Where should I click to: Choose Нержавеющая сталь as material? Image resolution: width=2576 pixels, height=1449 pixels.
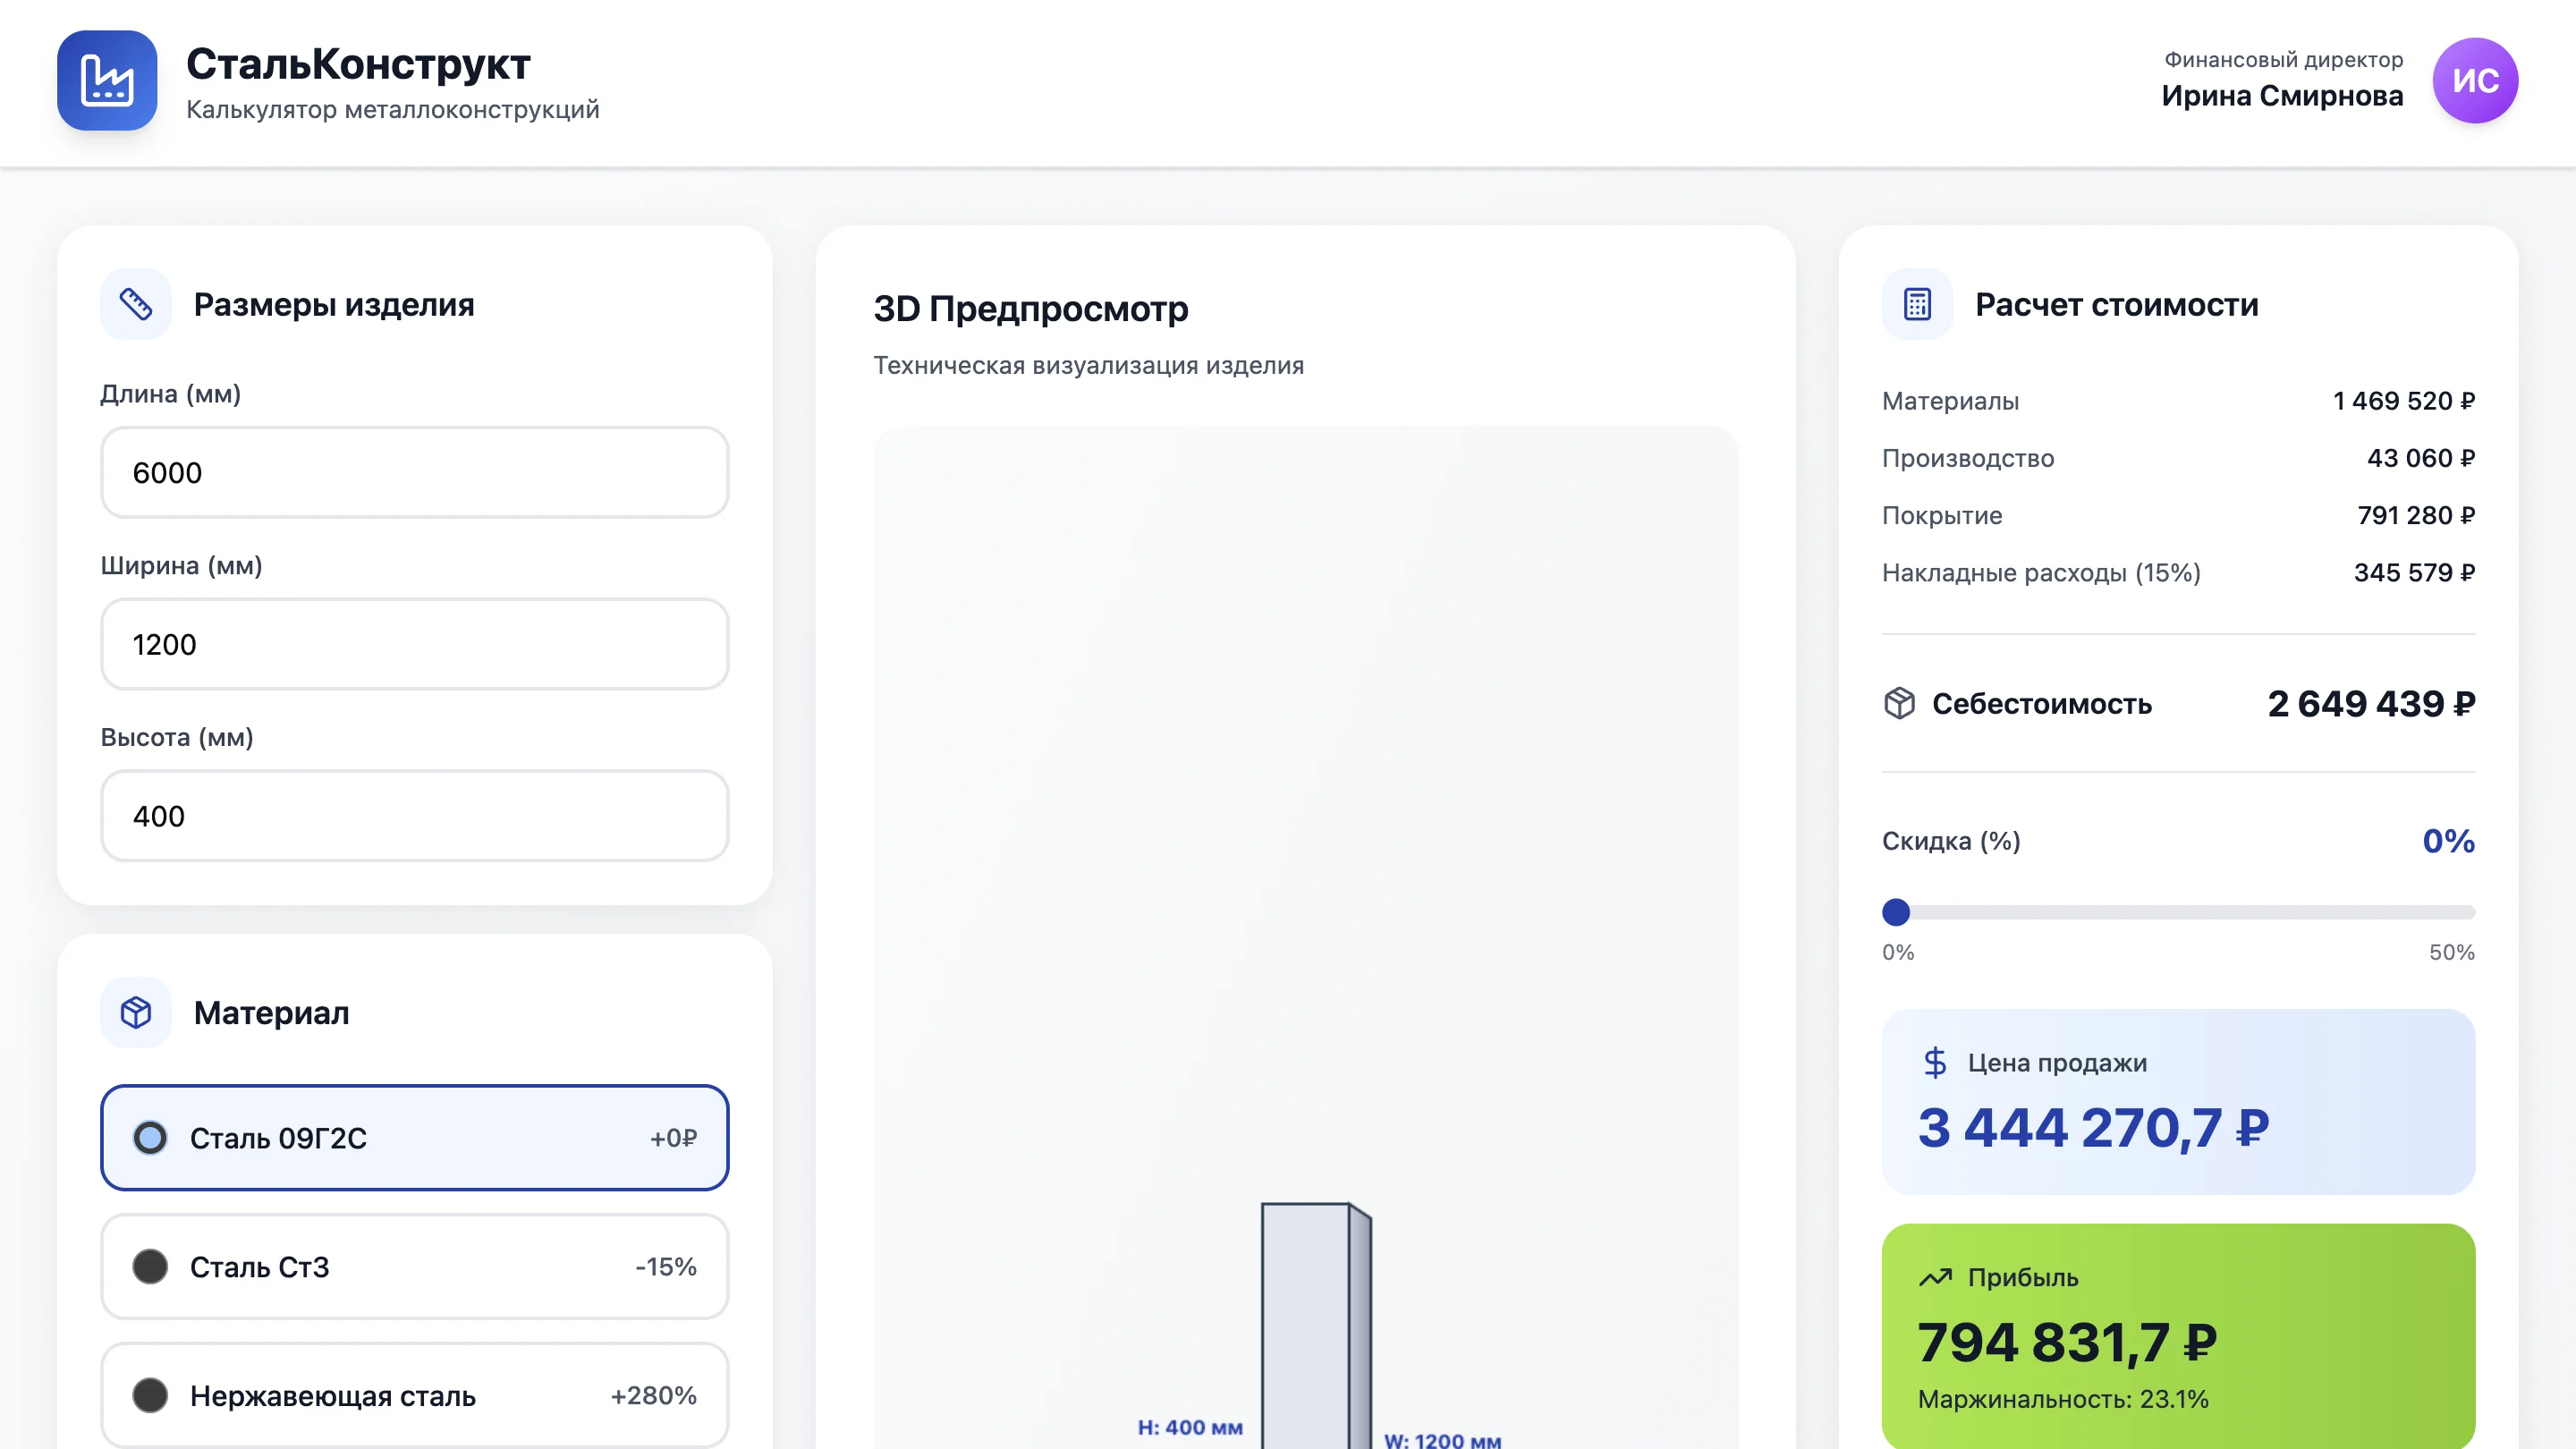414,1396
